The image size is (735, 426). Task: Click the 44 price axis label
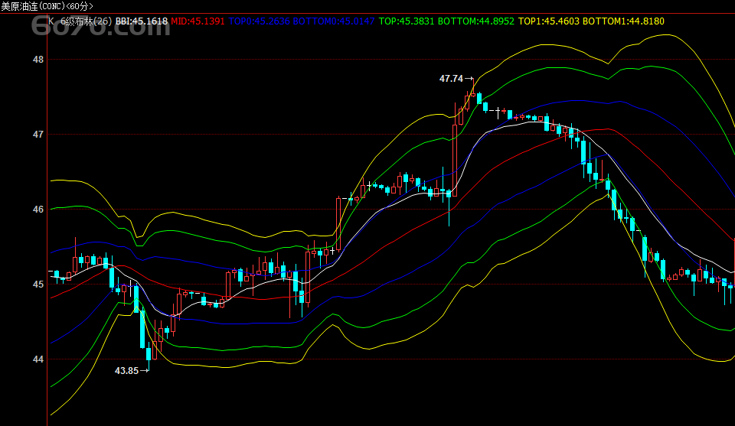38,359
